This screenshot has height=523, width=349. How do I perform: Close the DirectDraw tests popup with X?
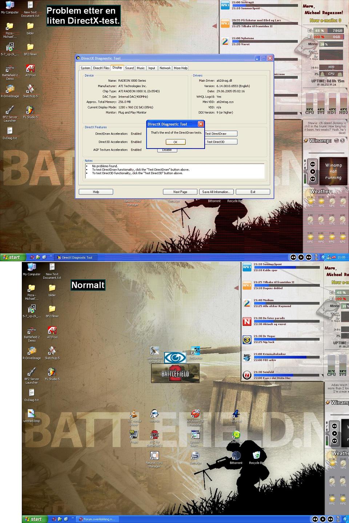click(200, 124)
